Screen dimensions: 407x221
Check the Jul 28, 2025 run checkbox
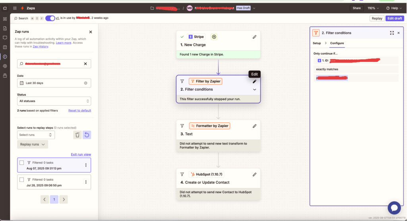[x=21, y=180]
